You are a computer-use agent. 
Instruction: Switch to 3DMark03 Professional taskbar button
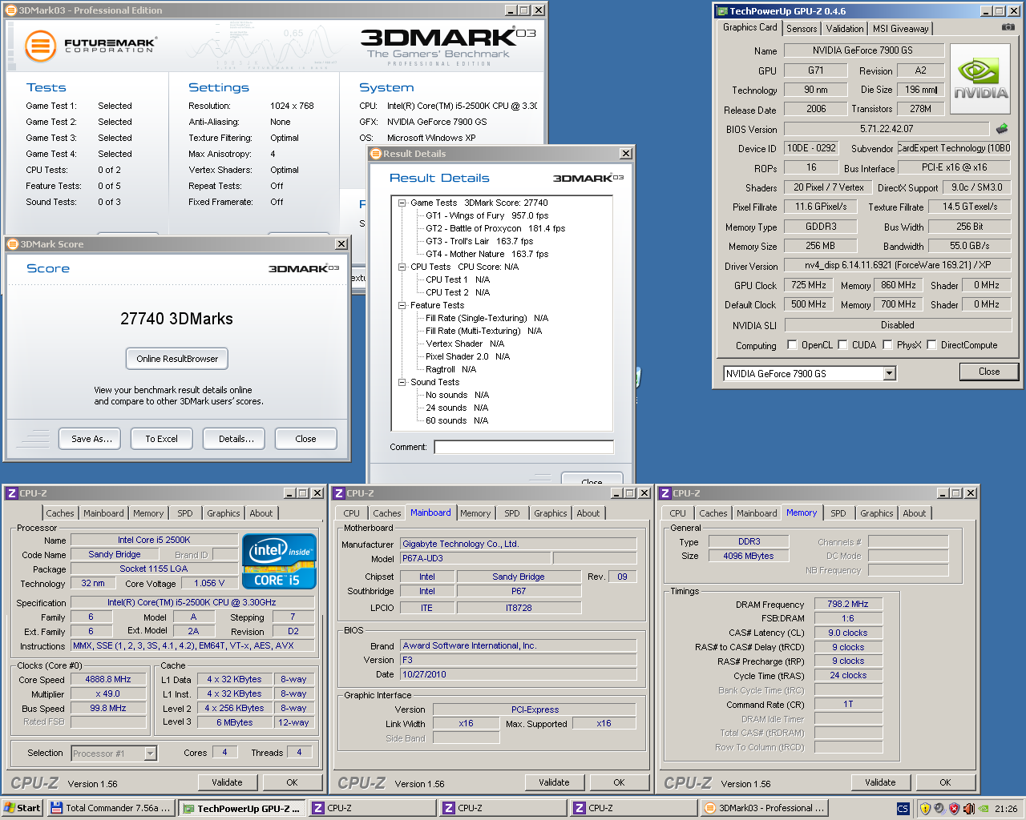[x=764, y=809]
